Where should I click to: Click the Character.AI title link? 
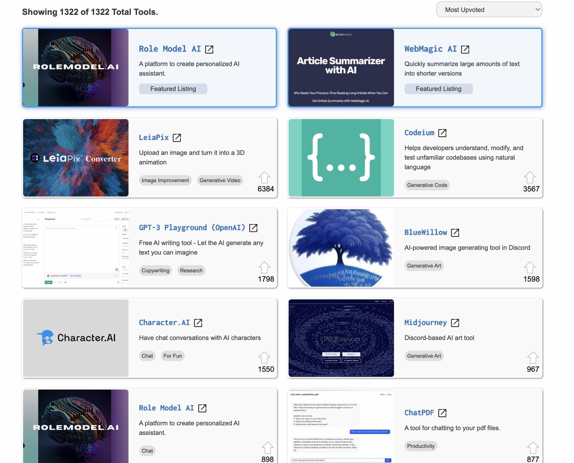click(164, 322)
